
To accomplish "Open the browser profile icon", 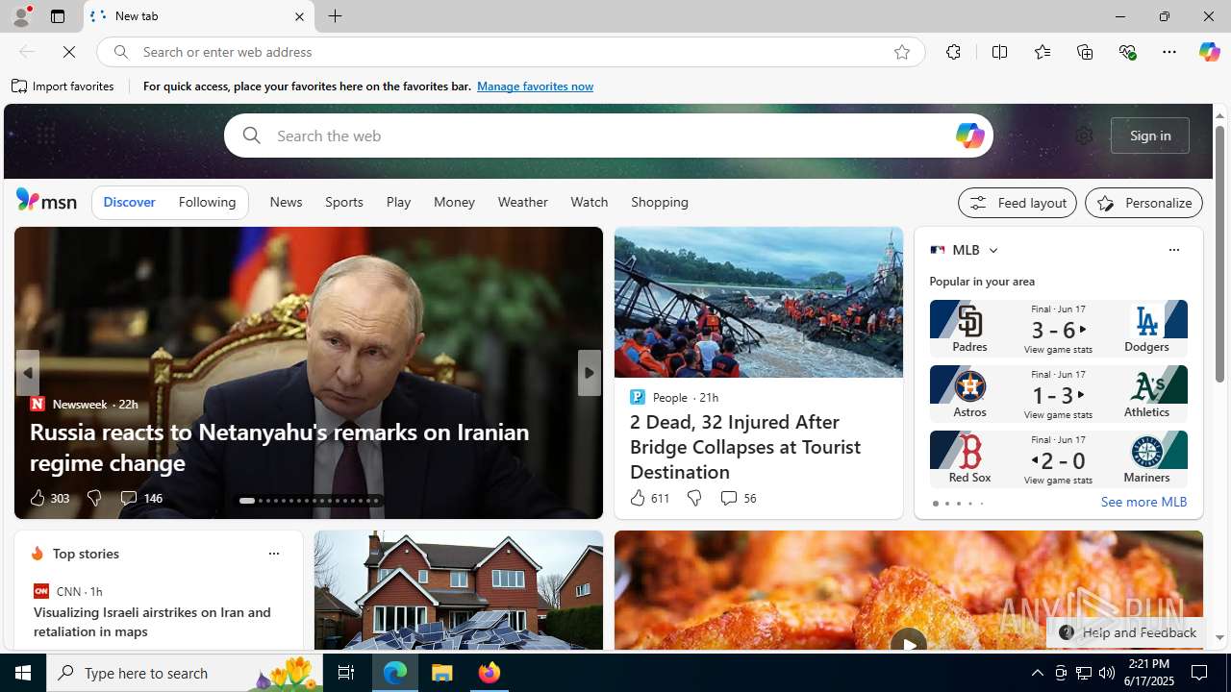I will 20,16.
